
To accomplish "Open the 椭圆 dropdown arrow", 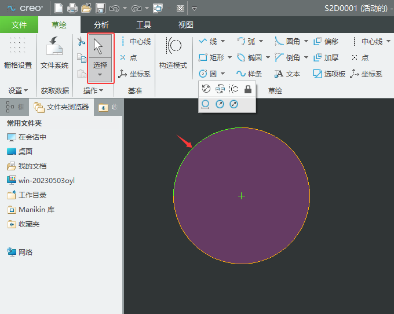I will (268, 57).
